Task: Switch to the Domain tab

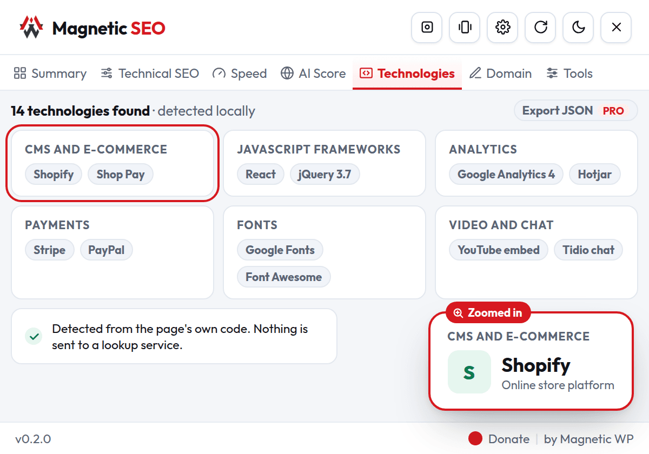Action: point(500,74)
